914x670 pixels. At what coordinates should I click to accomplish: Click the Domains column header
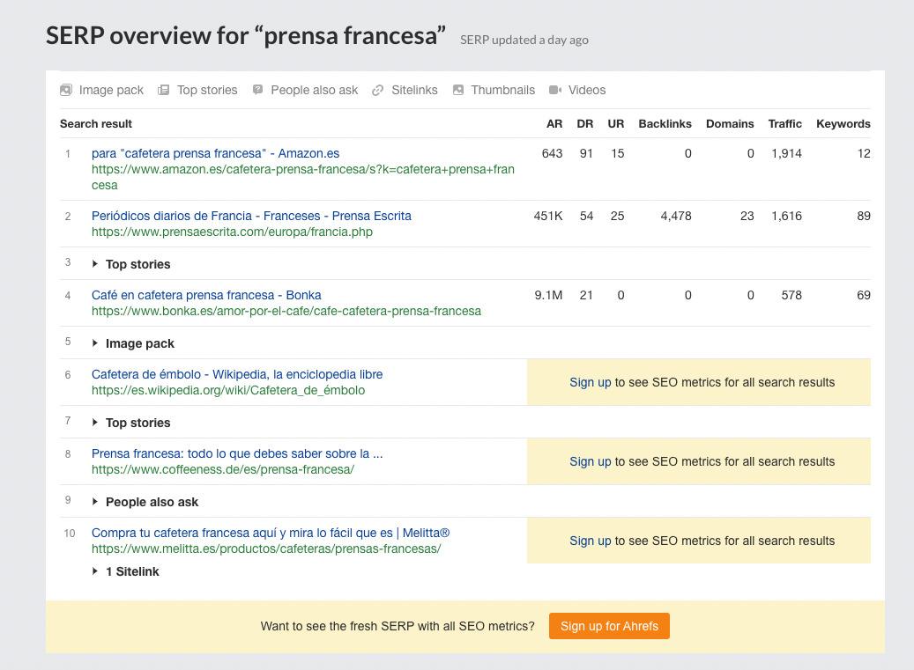730,123
